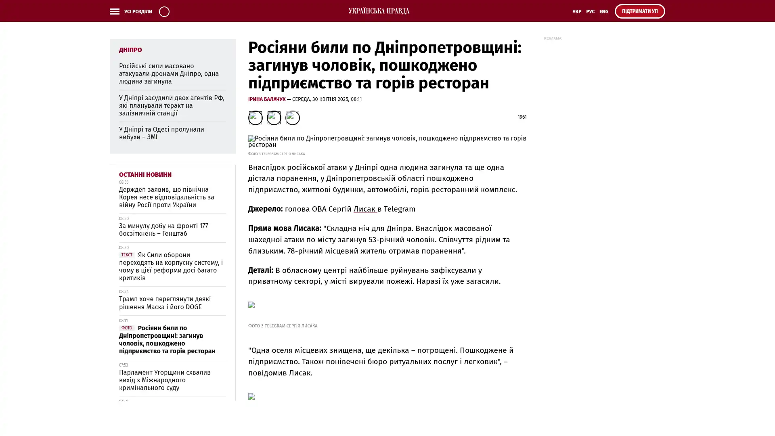Open the ДНІПРО topic section
775x436 pixels.
[130, 50]
